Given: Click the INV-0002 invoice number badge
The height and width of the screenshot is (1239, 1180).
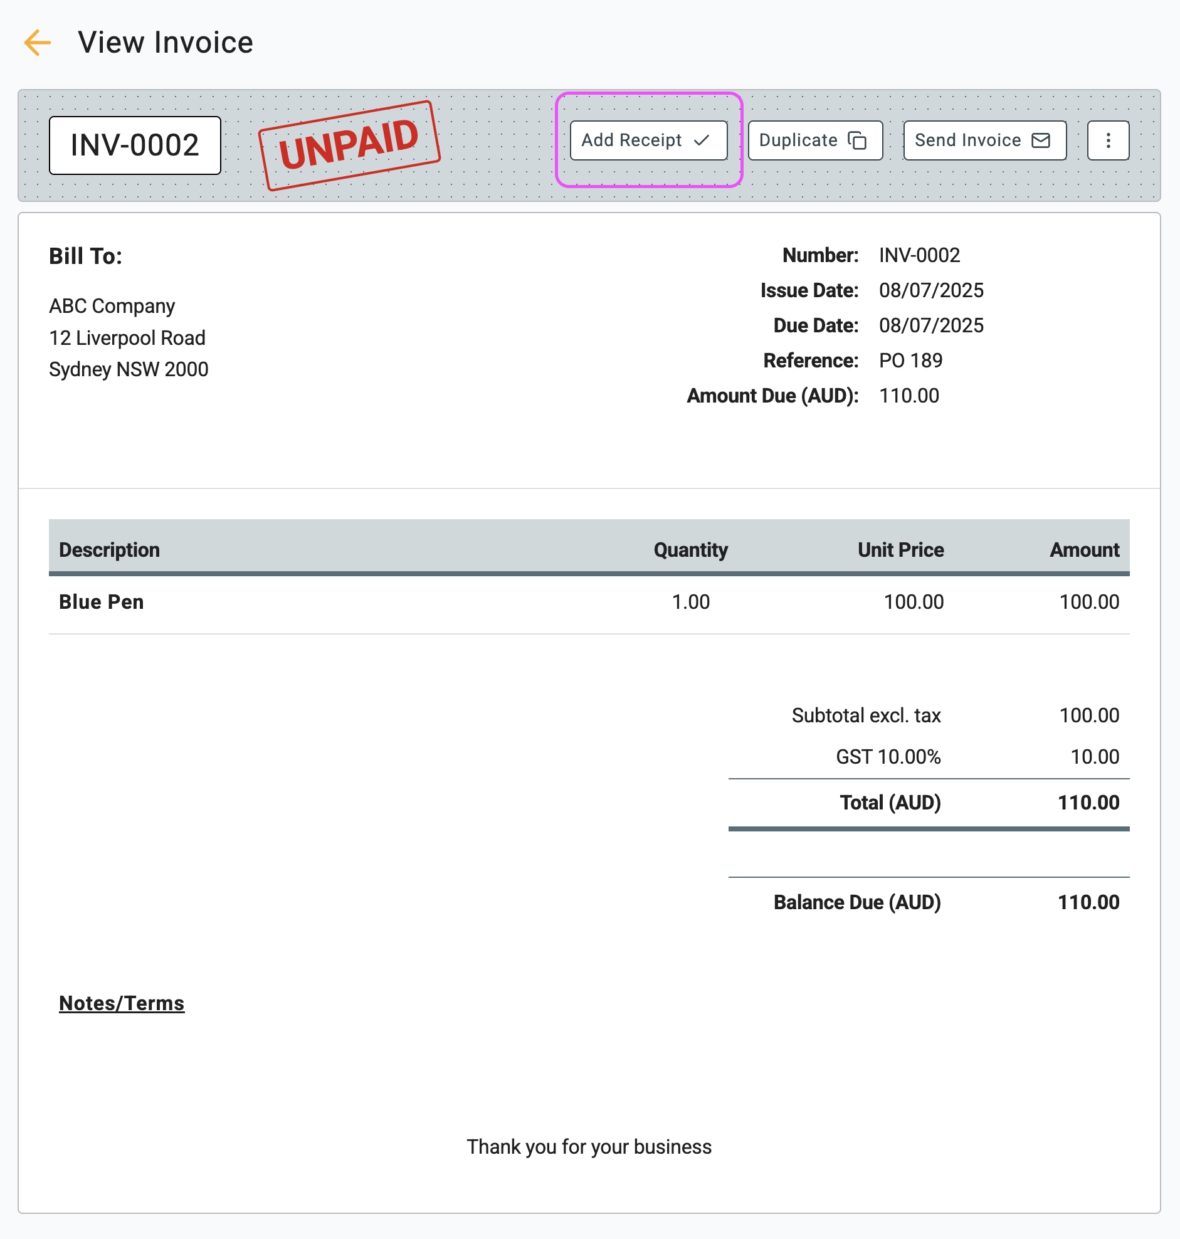Looking at the screenshot, I should pos(135,145).
